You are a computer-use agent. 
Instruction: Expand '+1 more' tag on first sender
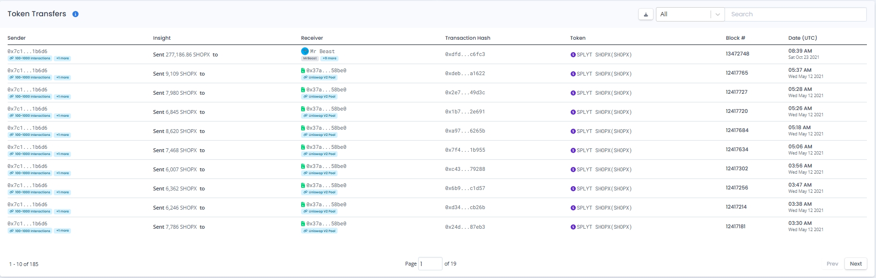[62, 58]
